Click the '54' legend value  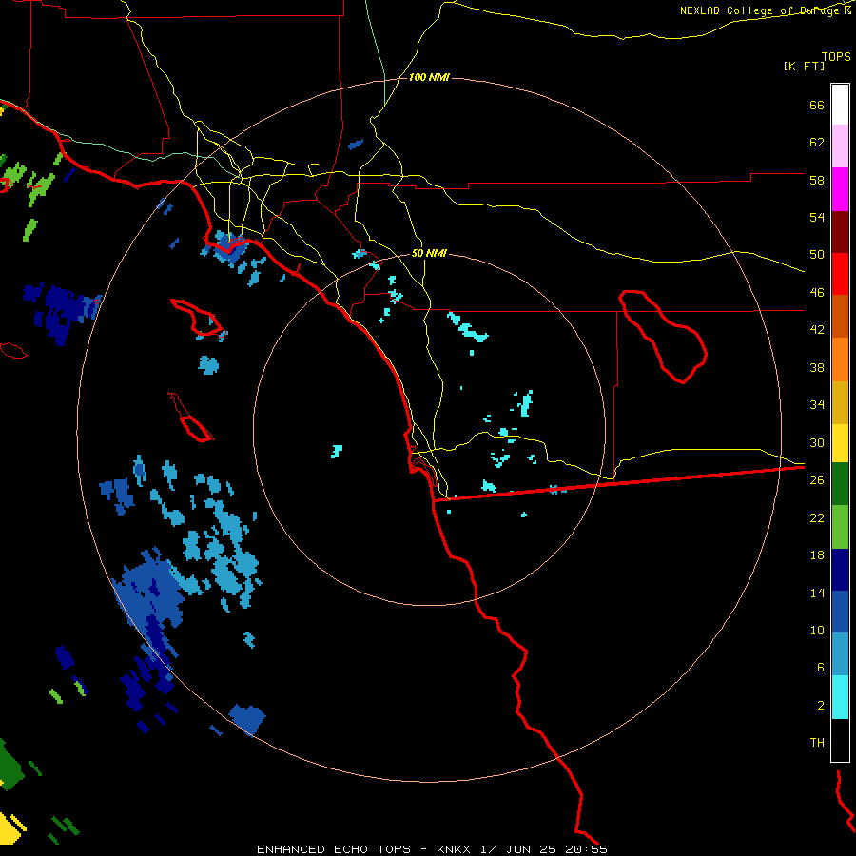coord(817,217)
